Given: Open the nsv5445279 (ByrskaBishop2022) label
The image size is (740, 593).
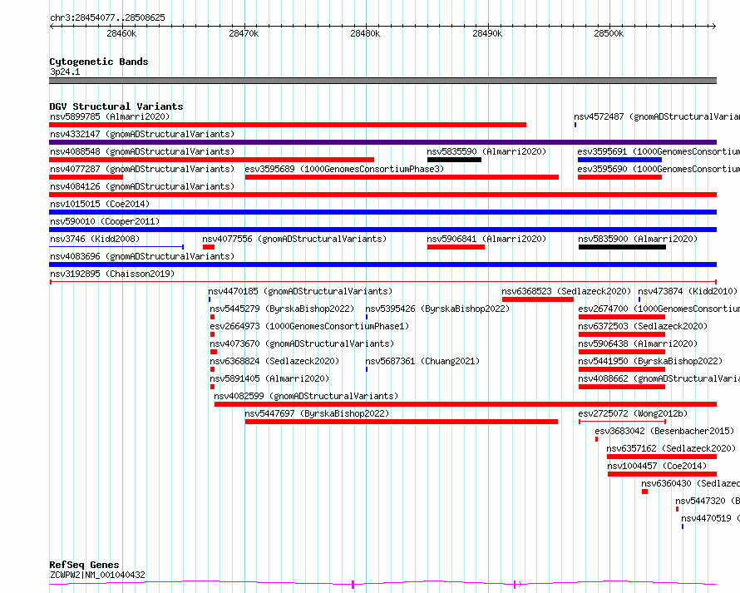Looking at the screenshot, I should click(x=282, y=309).
